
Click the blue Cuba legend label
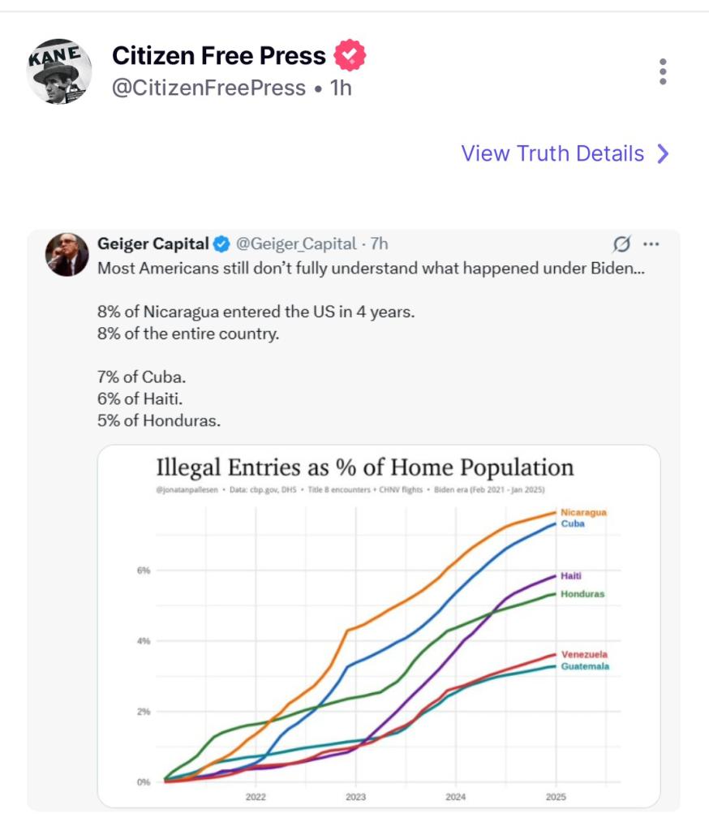[x=573, y=523]
